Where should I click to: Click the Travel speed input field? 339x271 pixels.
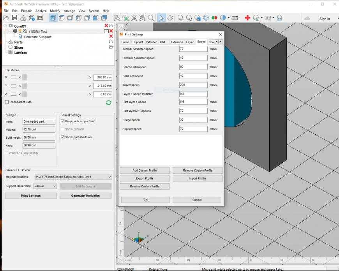pos(193,85)
